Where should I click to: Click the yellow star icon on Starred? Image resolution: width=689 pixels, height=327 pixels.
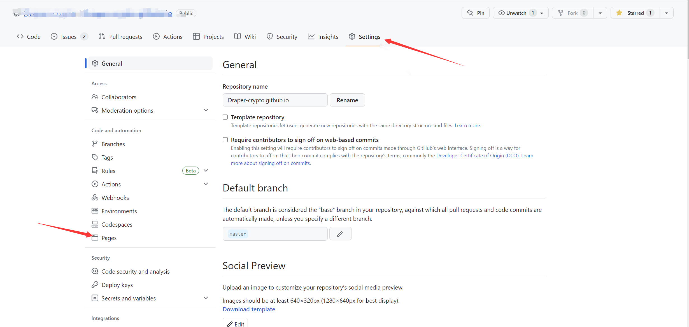tap(619, 13)
